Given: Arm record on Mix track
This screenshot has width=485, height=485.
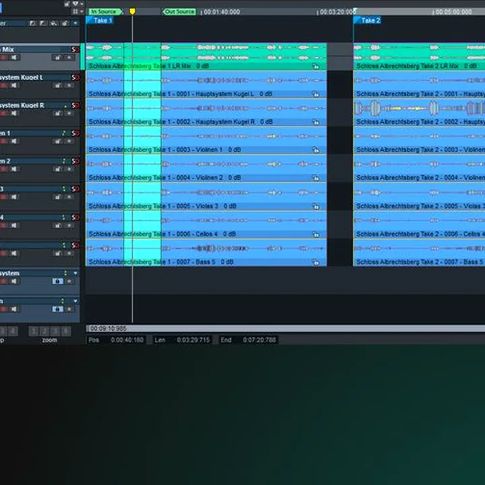Looking at the screenshot, I should point(4,57).
